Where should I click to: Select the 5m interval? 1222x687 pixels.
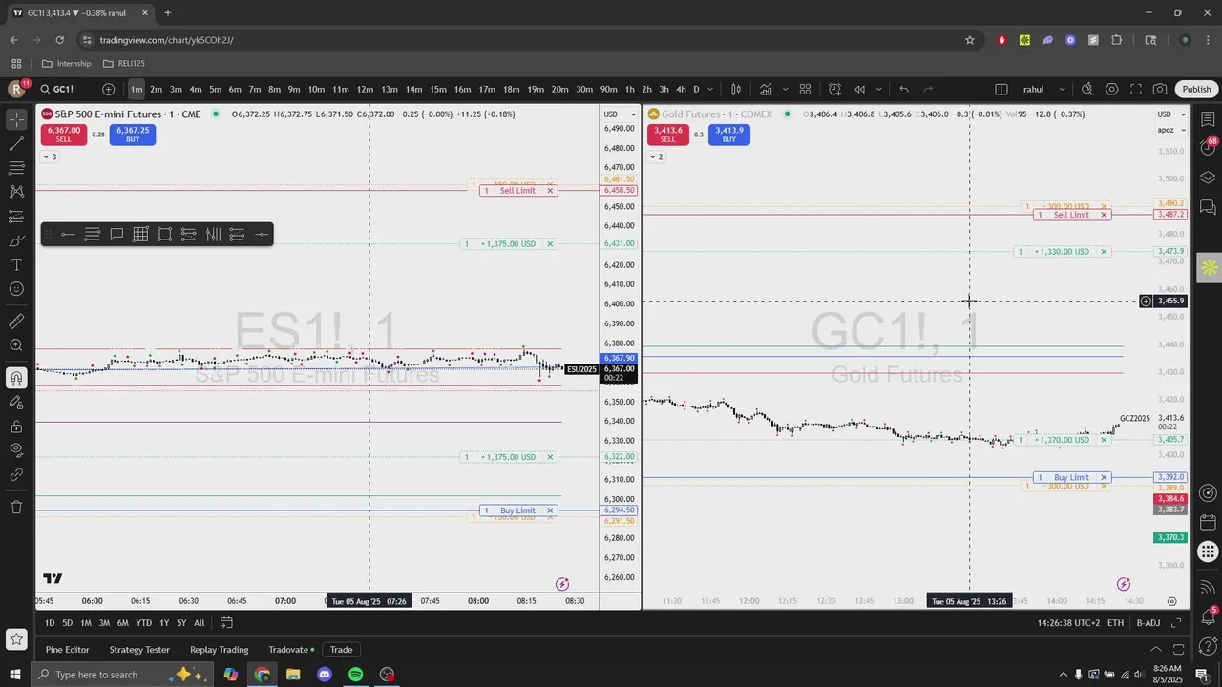coord(215,89)
